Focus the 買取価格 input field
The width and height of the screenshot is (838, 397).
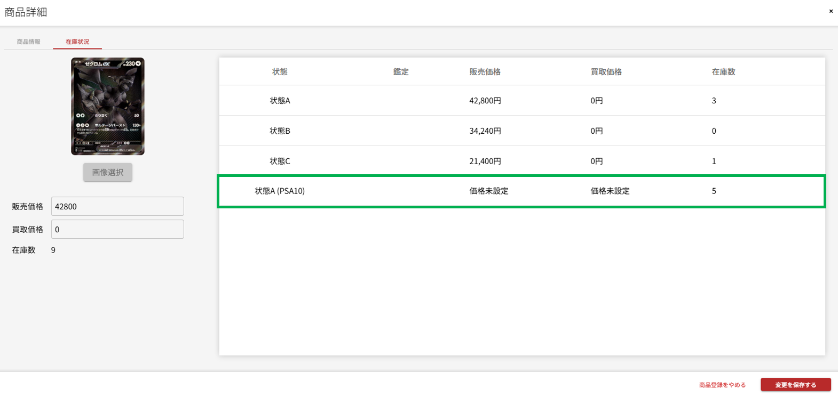pyautogui.click(x=117, y=229)
